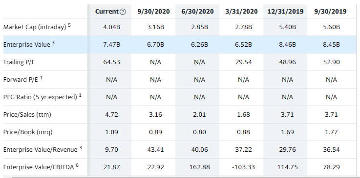Click market cap value 2.85B
This screenshot has width=360, height=178.
[199, 27]
